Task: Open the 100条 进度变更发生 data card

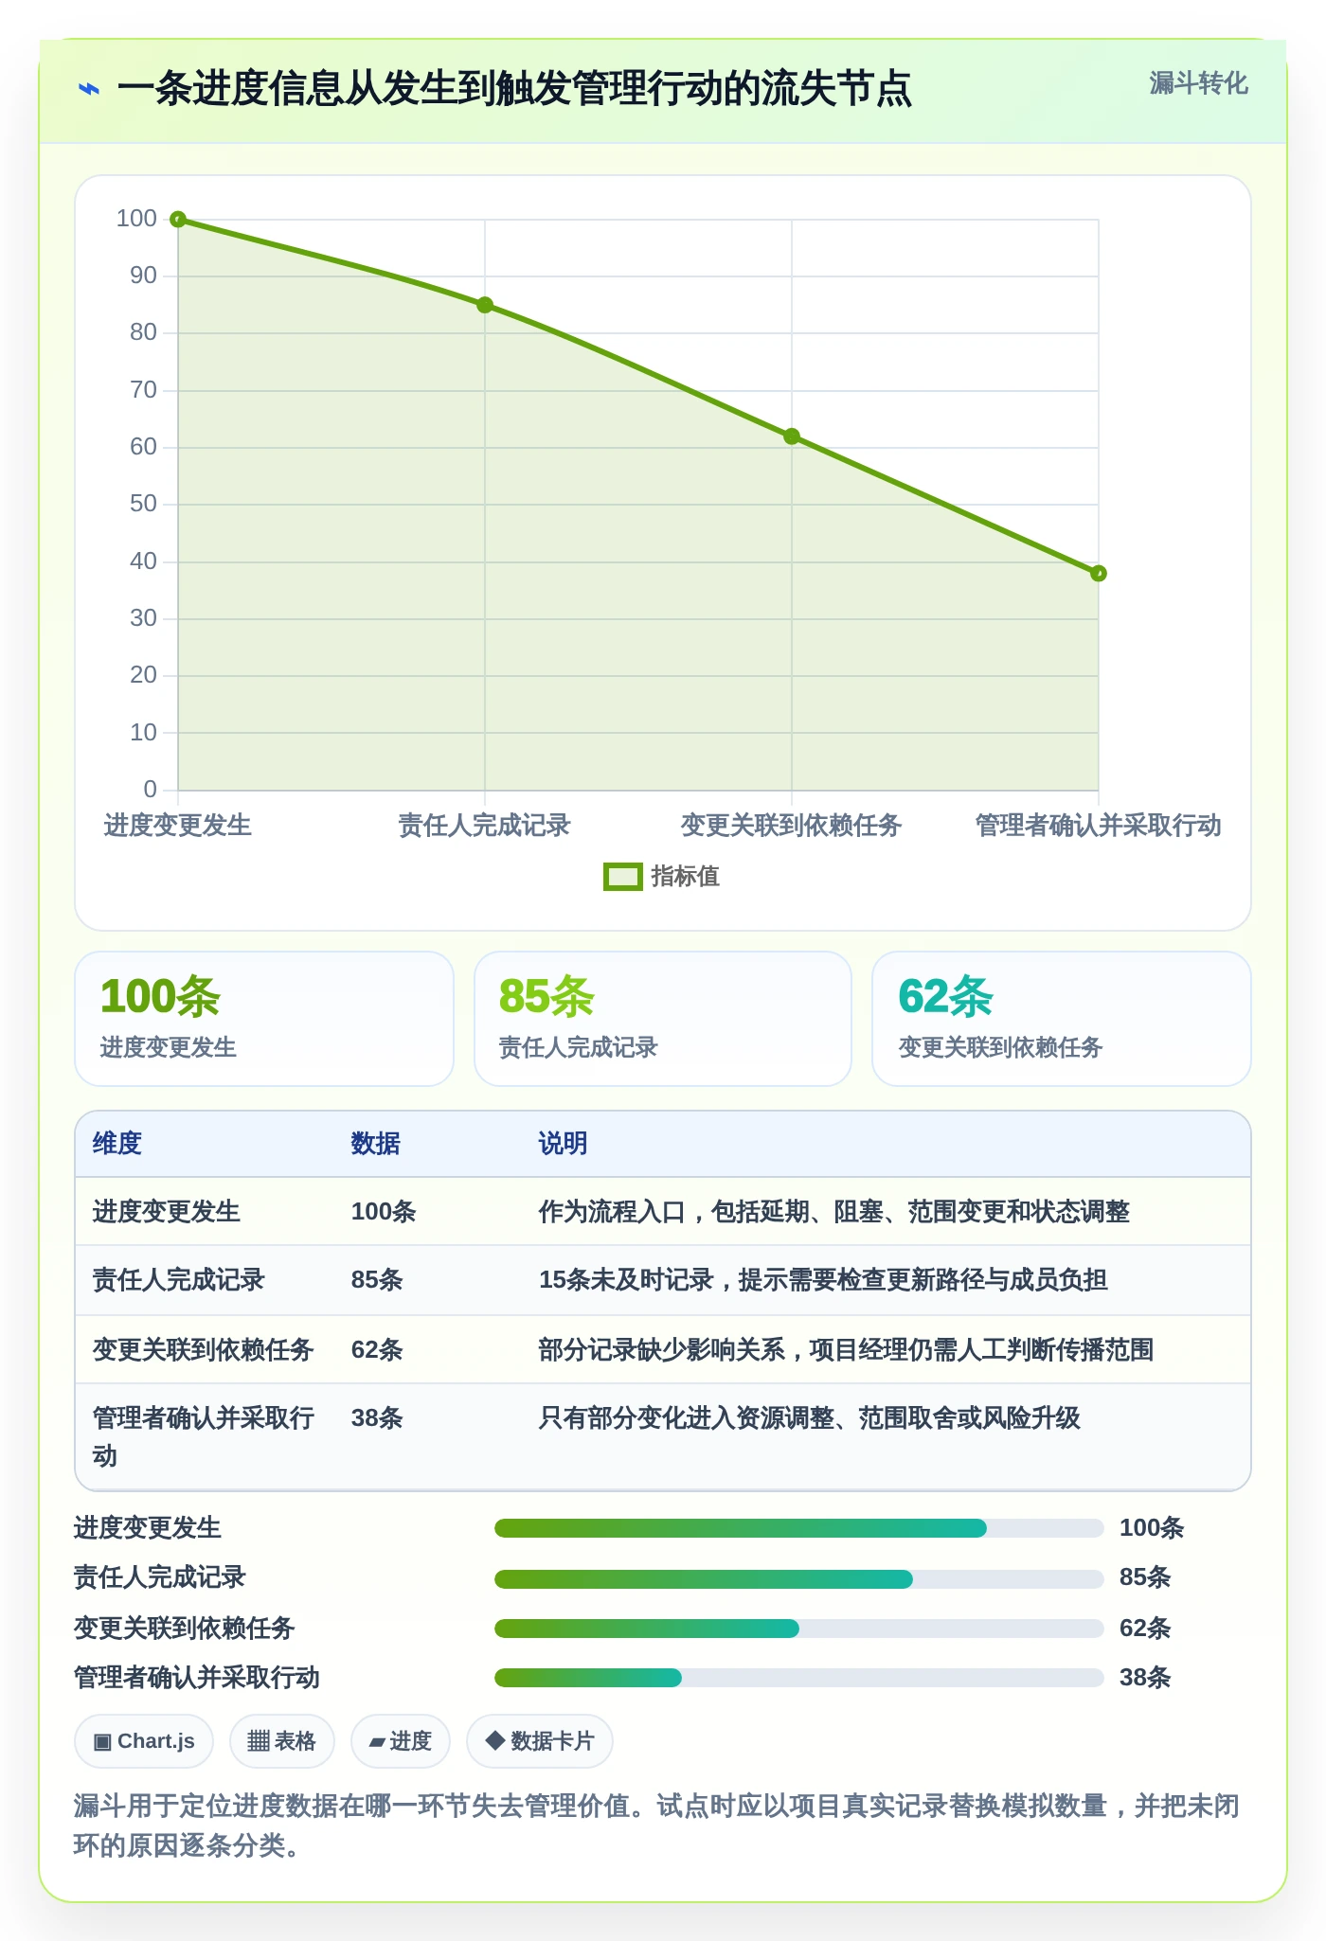Action: [x=264, y=1019]
